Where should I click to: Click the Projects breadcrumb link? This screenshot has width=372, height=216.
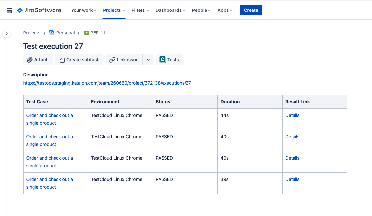32,33
